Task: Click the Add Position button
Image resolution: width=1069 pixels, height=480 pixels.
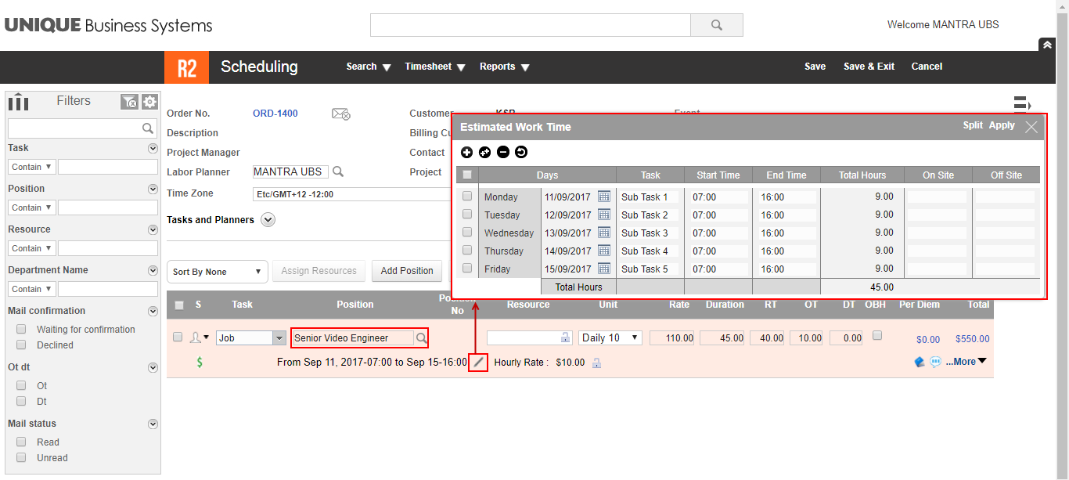Action: coord(407,271)
